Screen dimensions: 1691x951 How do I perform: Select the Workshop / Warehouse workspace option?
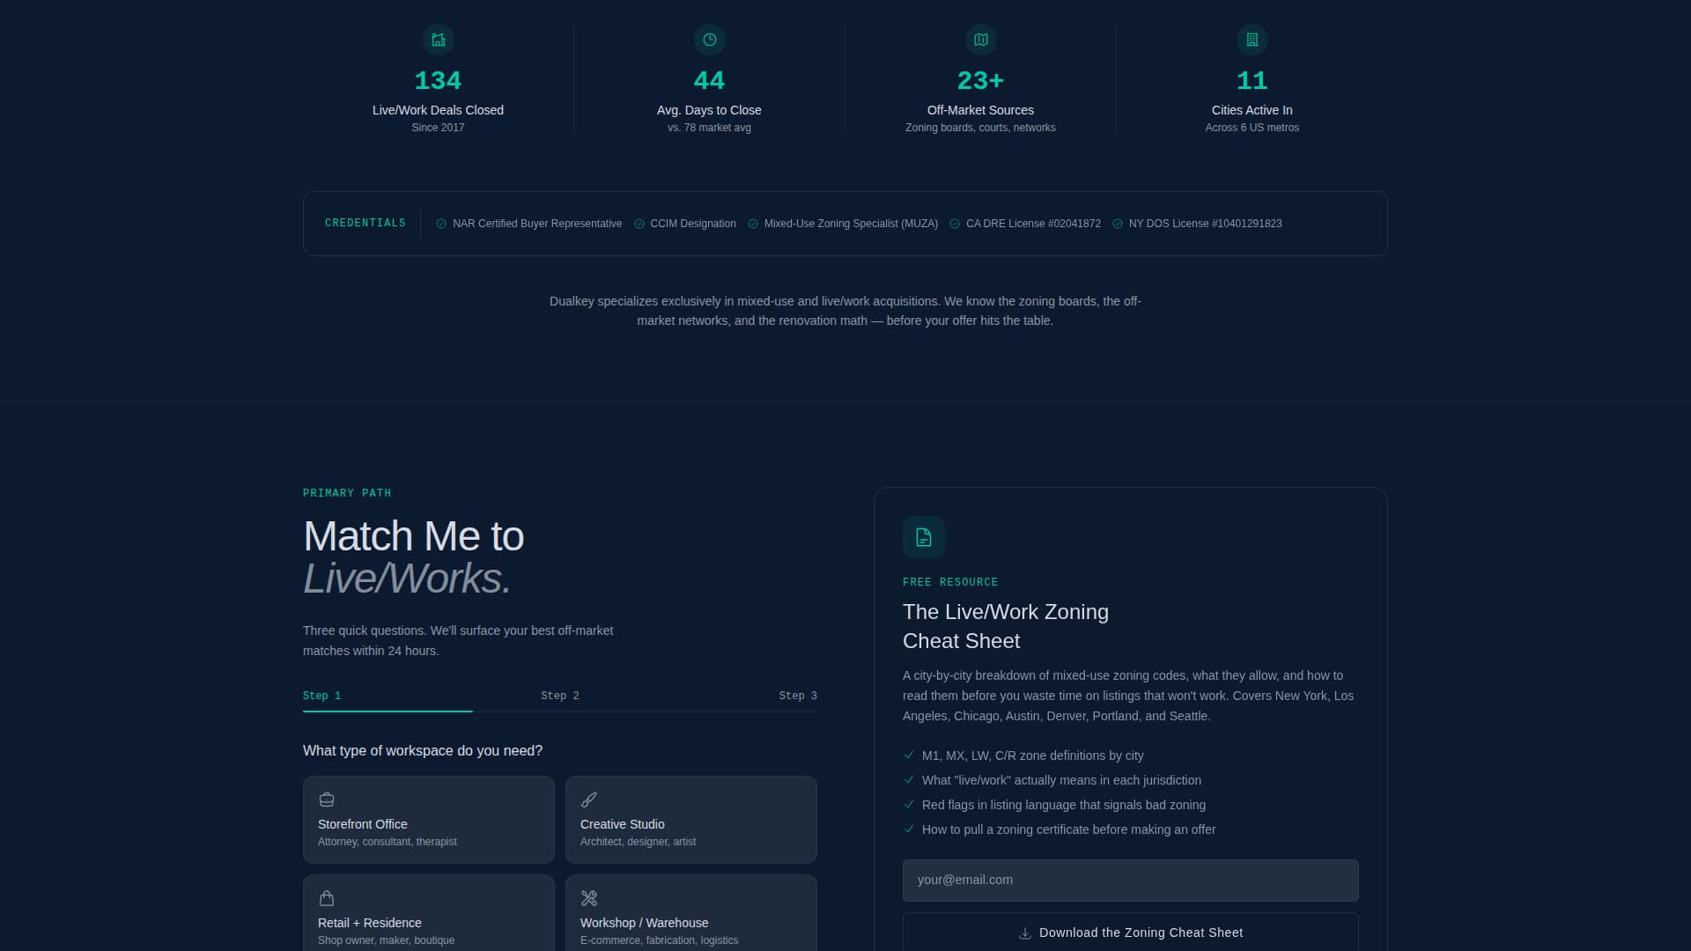click(690, 918)
